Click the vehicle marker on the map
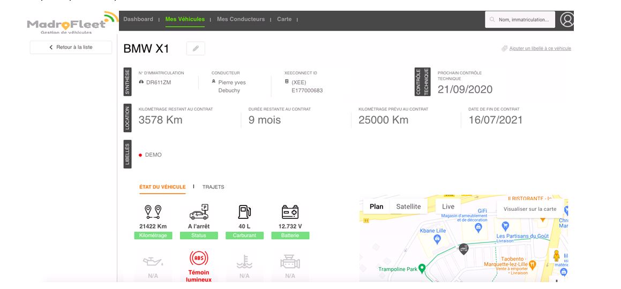The width and height of the screenshot is (621, 289). [x=463, y=249]
